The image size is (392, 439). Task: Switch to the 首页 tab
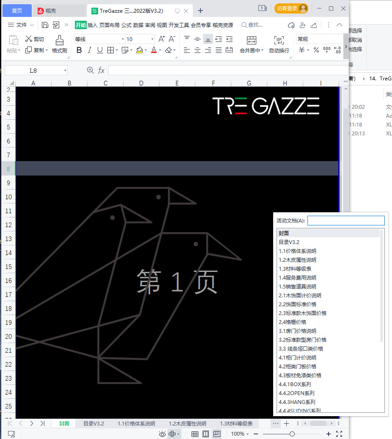tap(17, 11)
